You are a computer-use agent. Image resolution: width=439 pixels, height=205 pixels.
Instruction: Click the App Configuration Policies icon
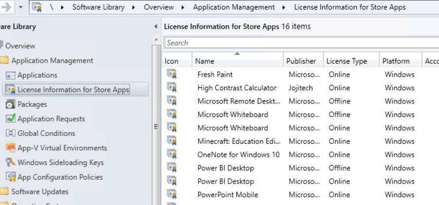tap(11, 177)
